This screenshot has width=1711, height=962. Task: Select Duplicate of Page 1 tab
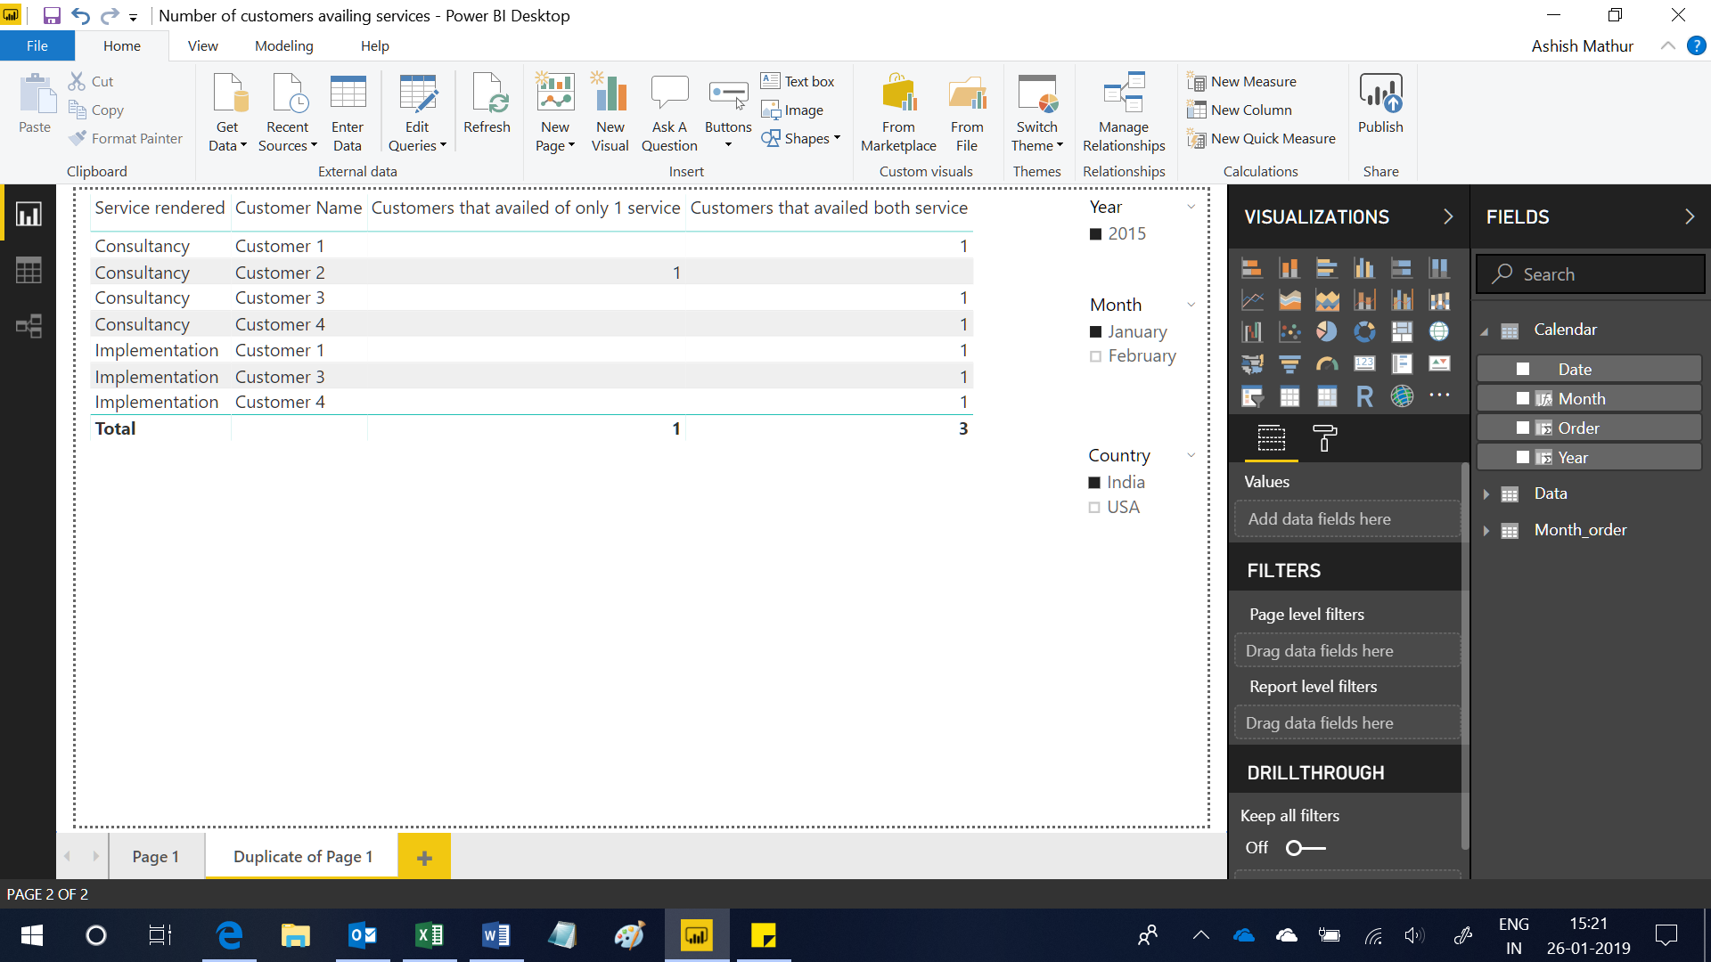[302, 856]
